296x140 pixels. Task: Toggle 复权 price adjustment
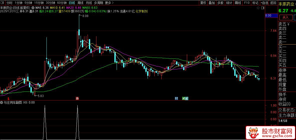203,3
